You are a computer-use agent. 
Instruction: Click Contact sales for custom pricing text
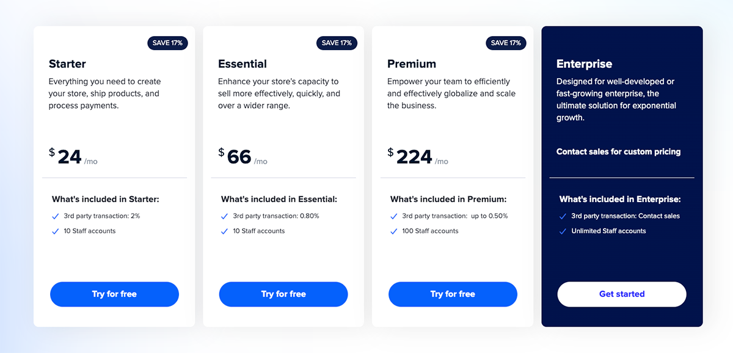[x=618, y=151]
